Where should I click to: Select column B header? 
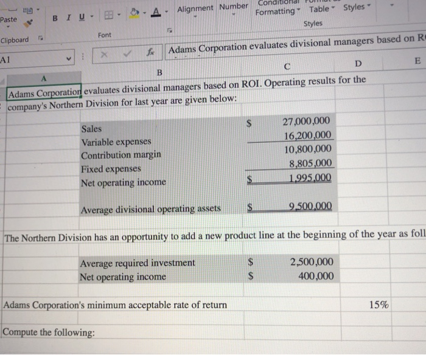(x=159, y=72)
